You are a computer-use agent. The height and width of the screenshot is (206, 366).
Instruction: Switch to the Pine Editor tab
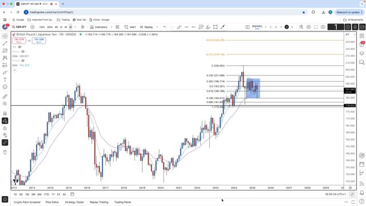coord(52,202)
